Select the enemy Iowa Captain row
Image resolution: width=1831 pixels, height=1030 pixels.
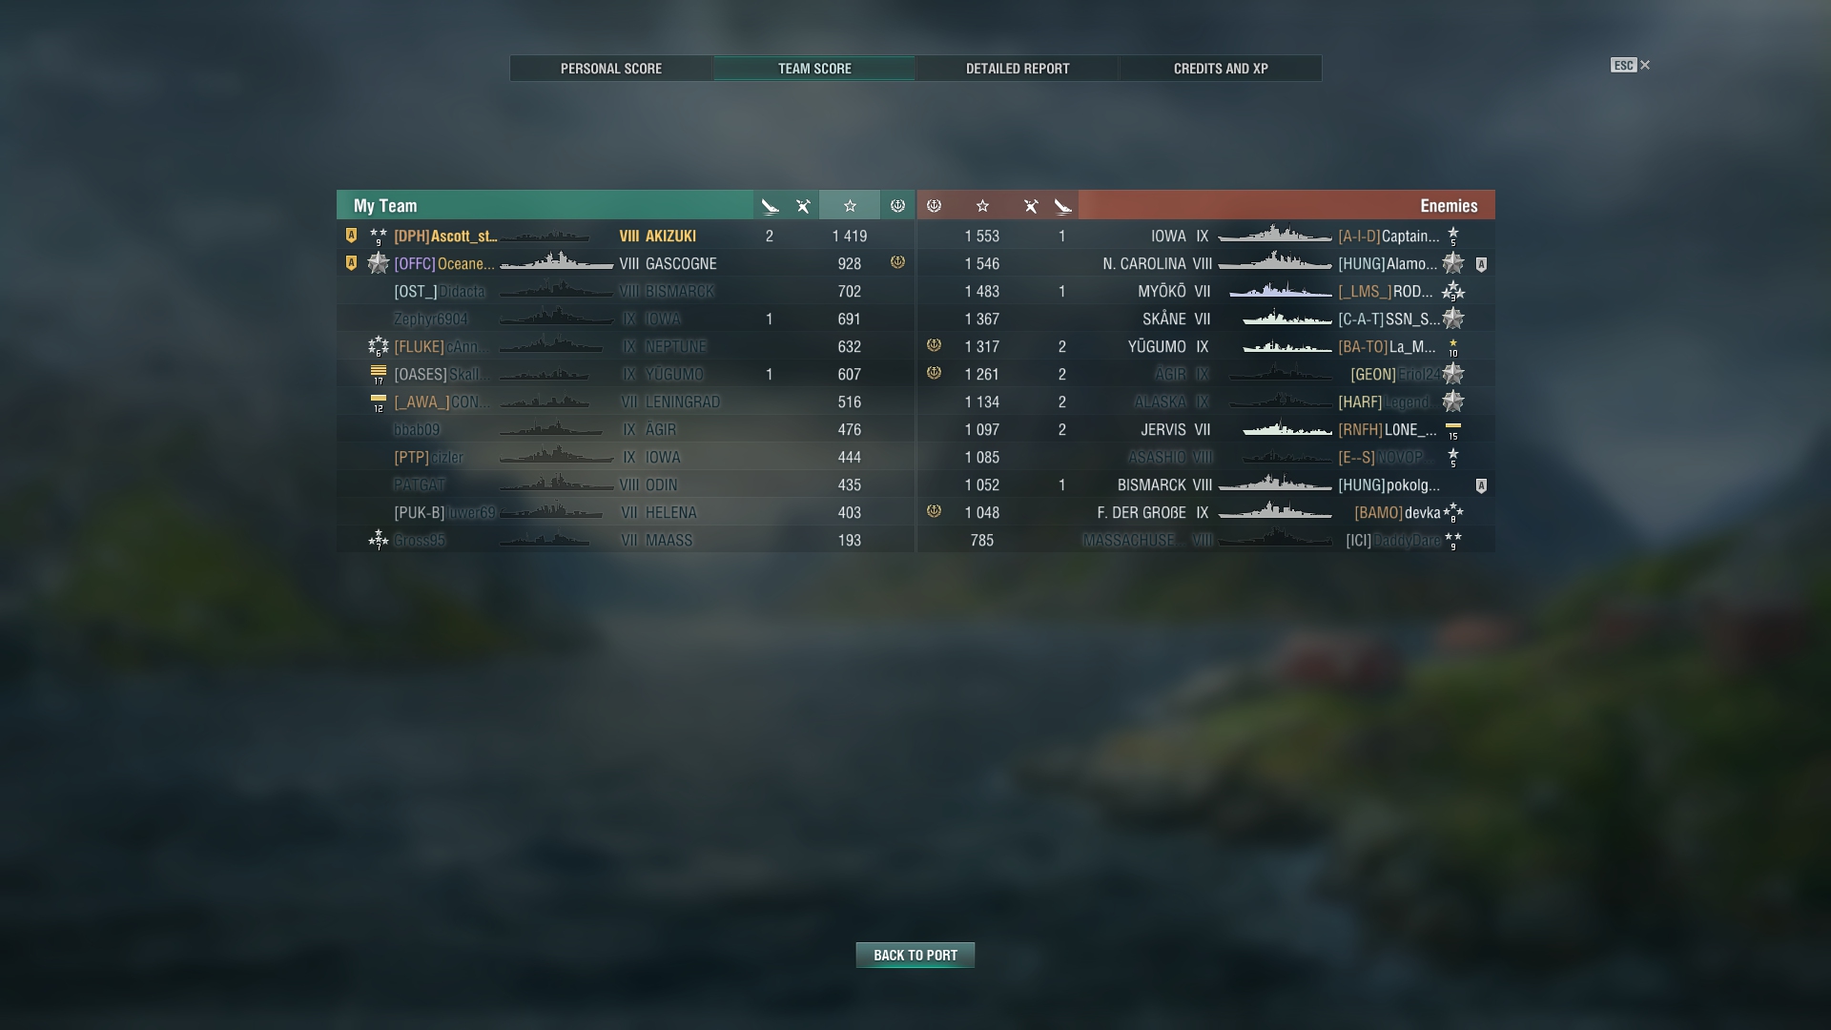click(x=1206, y=236)
